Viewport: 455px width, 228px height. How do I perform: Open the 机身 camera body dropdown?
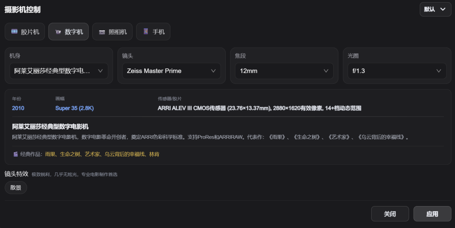click(x=59, y=71)
